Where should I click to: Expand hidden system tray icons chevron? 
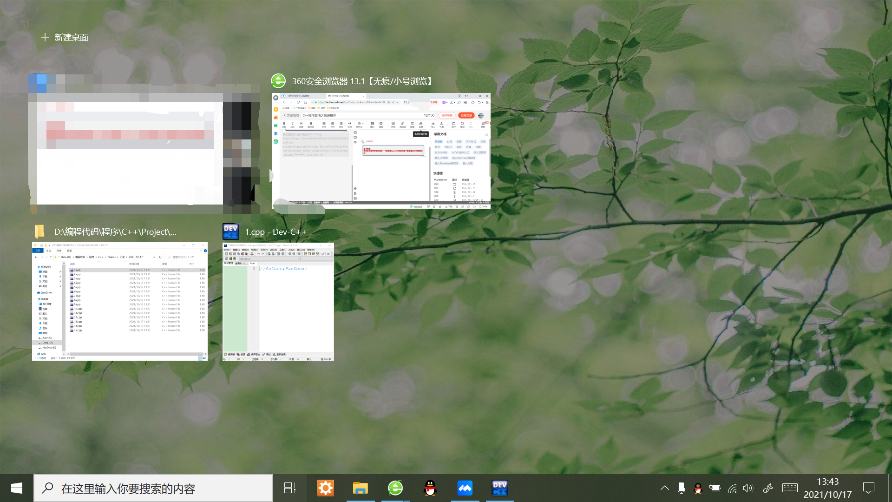(665, 488)
